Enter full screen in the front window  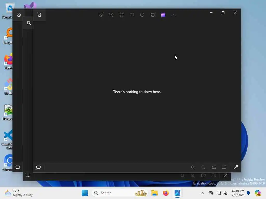click(236, 167)
